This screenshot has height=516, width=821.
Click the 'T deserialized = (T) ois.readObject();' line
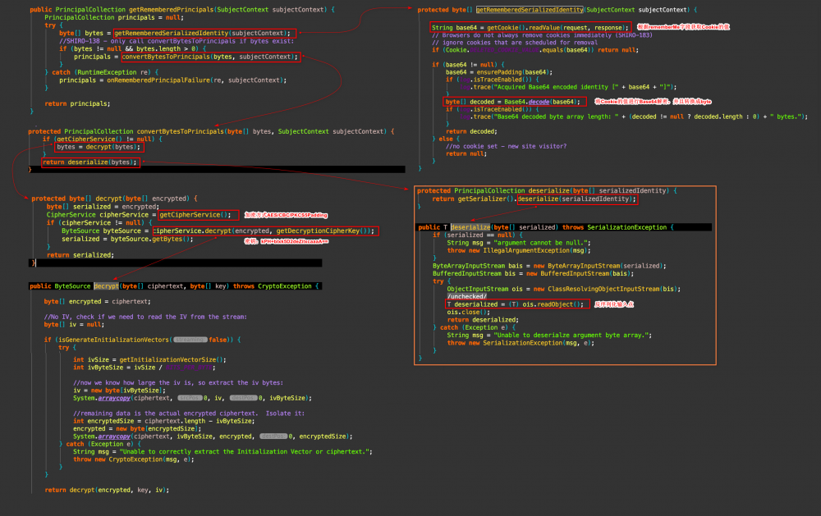(516, 304)
